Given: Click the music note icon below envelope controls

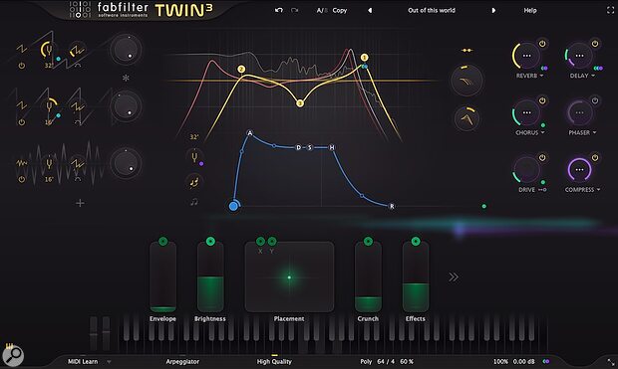Looking at the screenshot, I should pos(194,202).
